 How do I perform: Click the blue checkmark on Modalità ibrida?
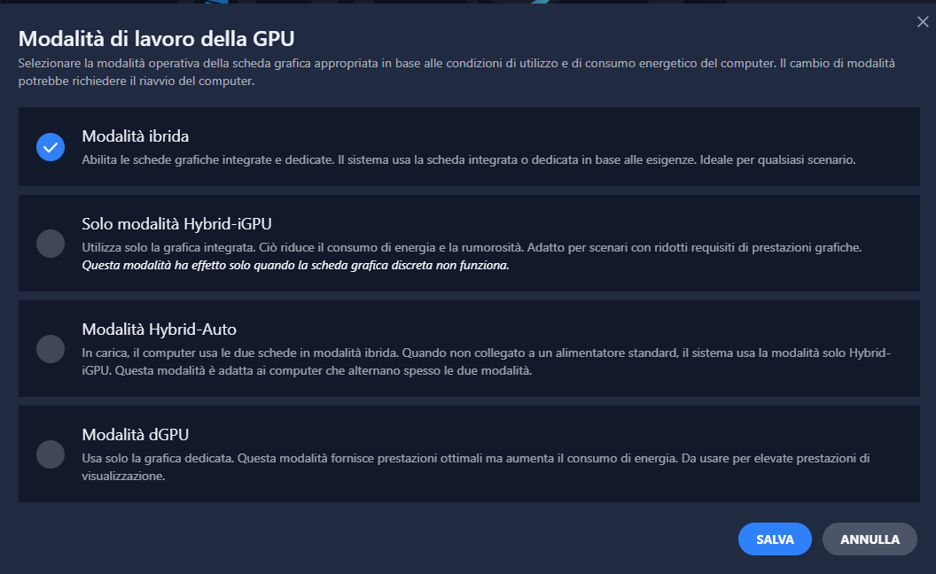(51, 146)
